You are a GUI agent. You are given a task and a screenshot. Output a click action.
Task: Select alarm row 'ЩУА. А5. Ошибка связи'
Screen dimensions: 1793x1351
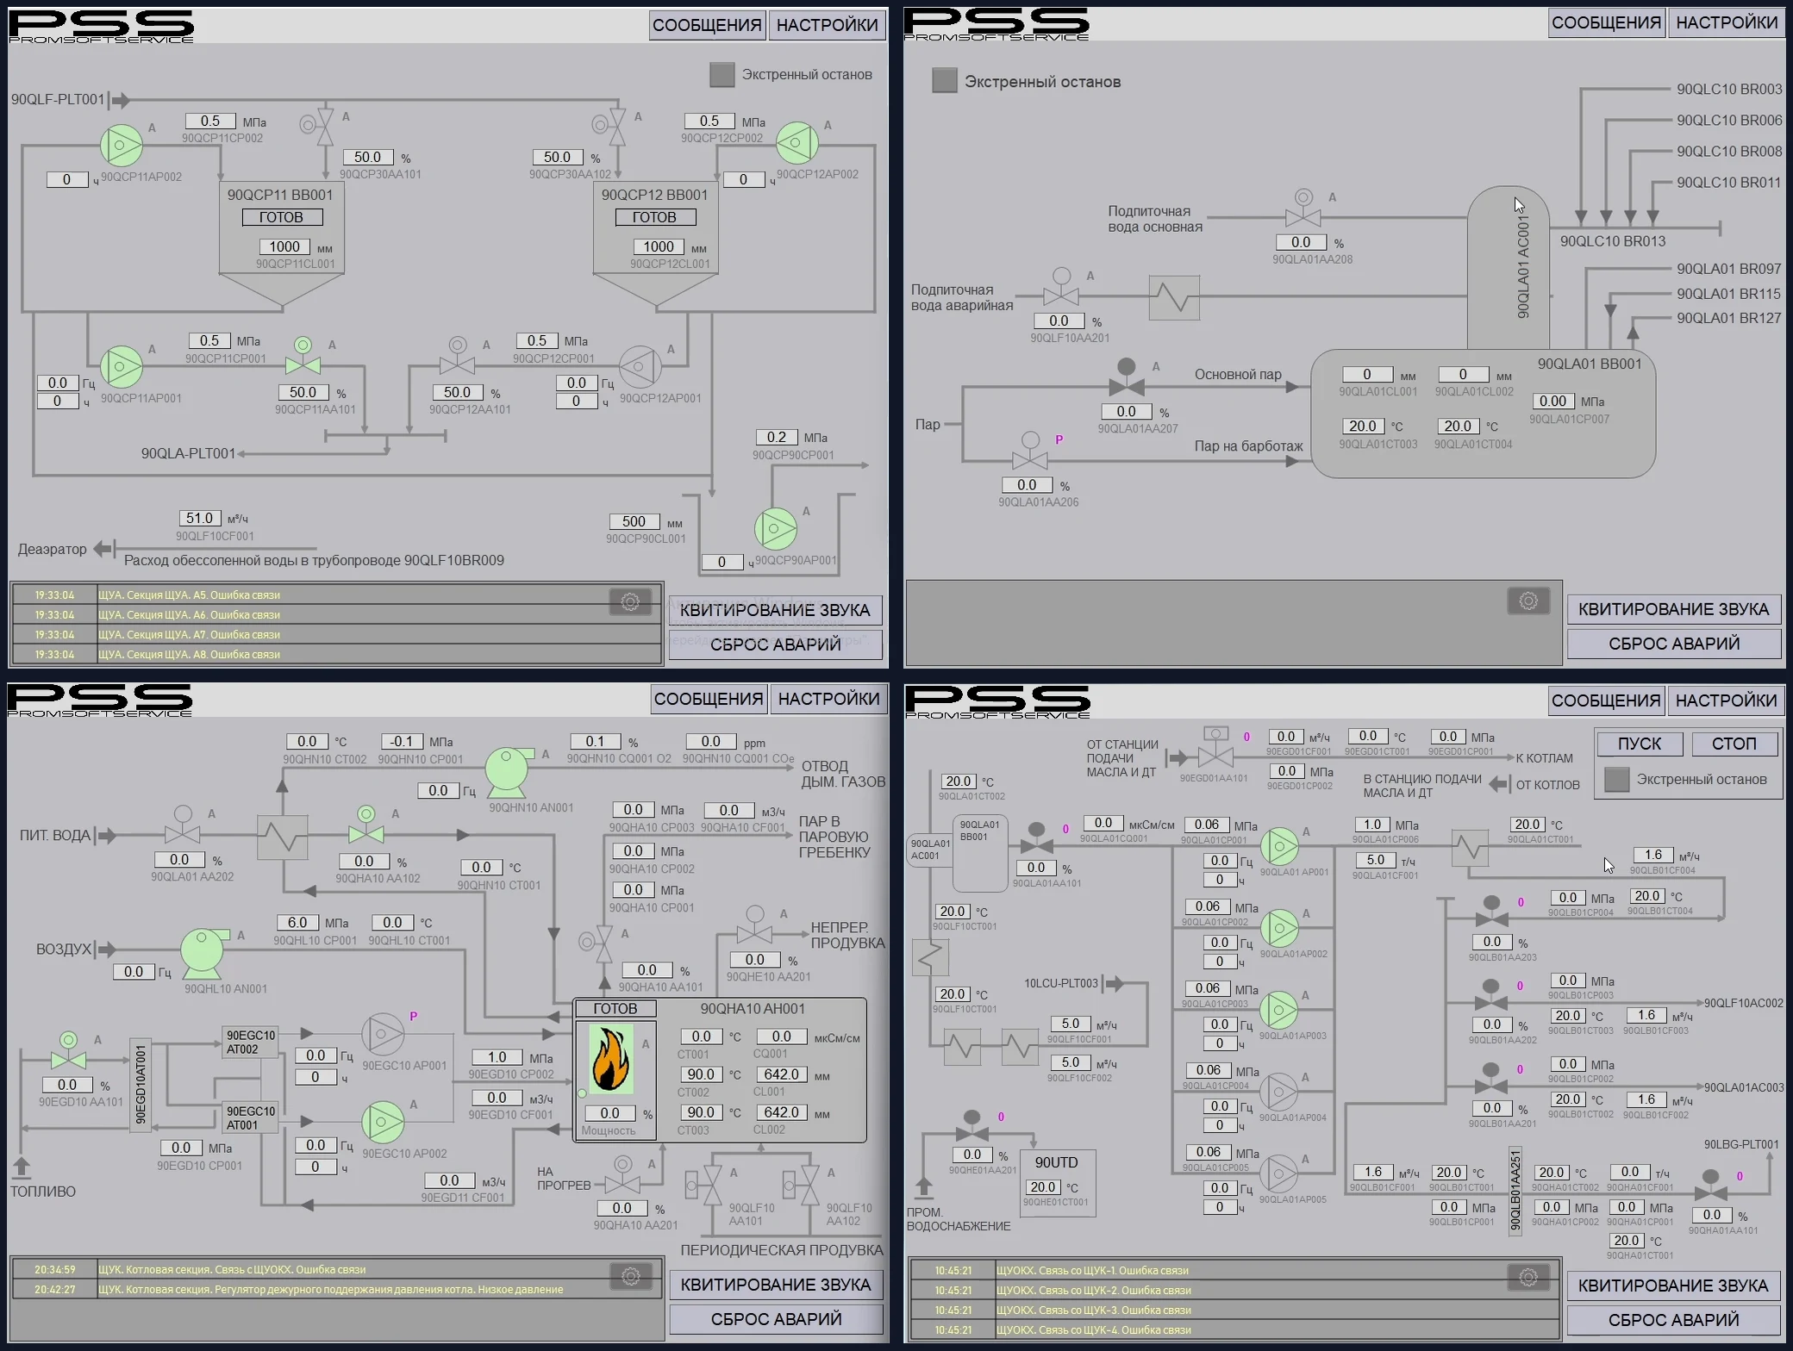tap(336, 595)
